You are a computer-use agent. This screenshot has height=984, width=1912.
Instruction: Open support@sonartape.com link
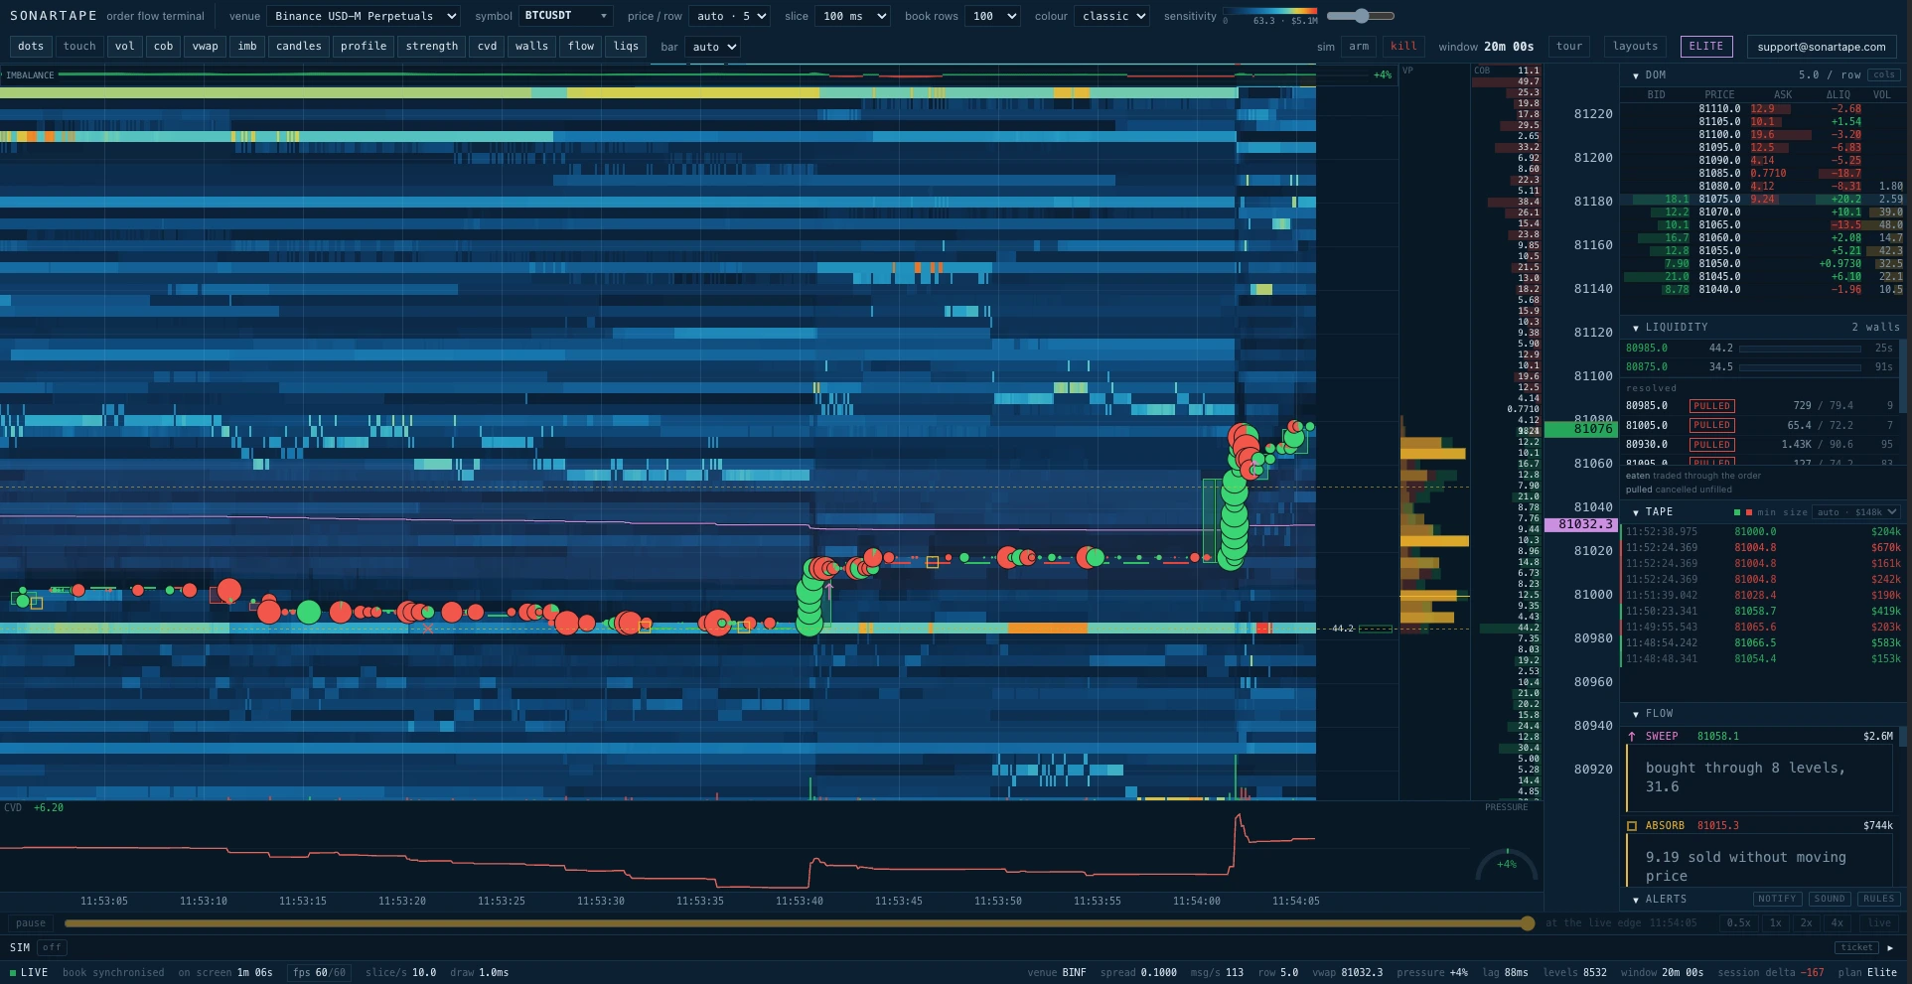point(1822,47)
